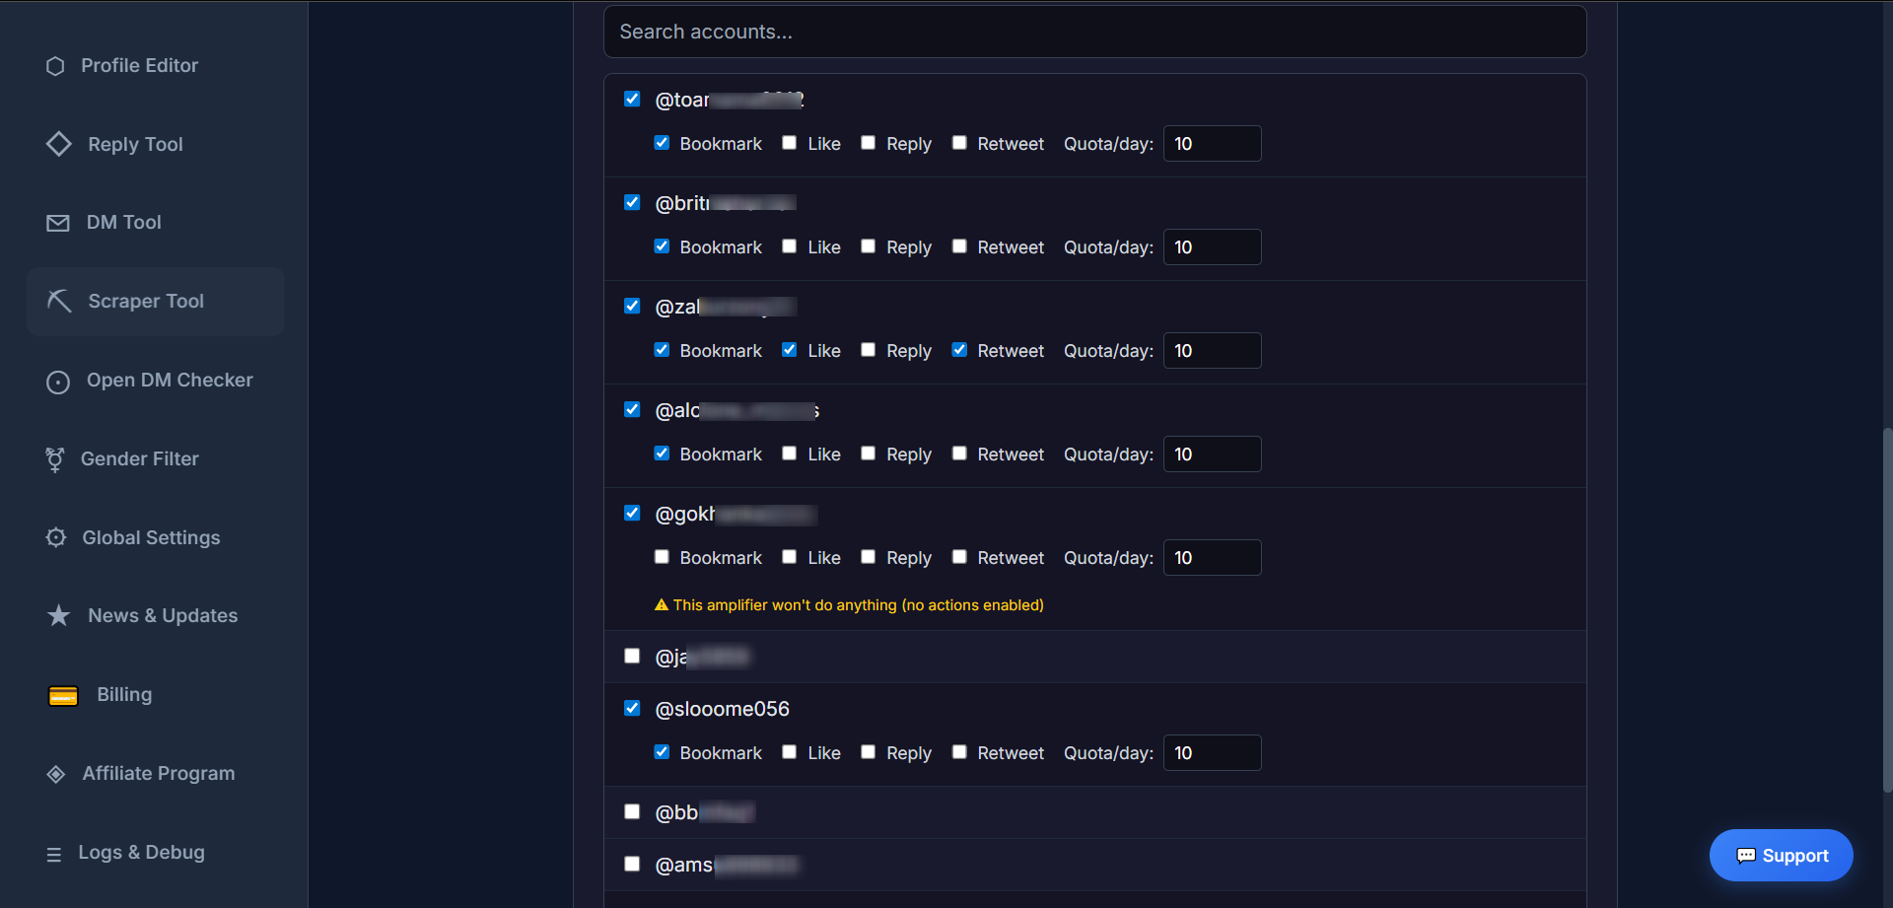Focus the Search accounts field
This screenshot has height=908, width=1893.
click(x=1094, y=32)
